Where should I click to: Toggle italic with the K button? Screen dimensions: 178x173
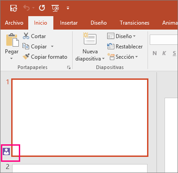(164, 53)
